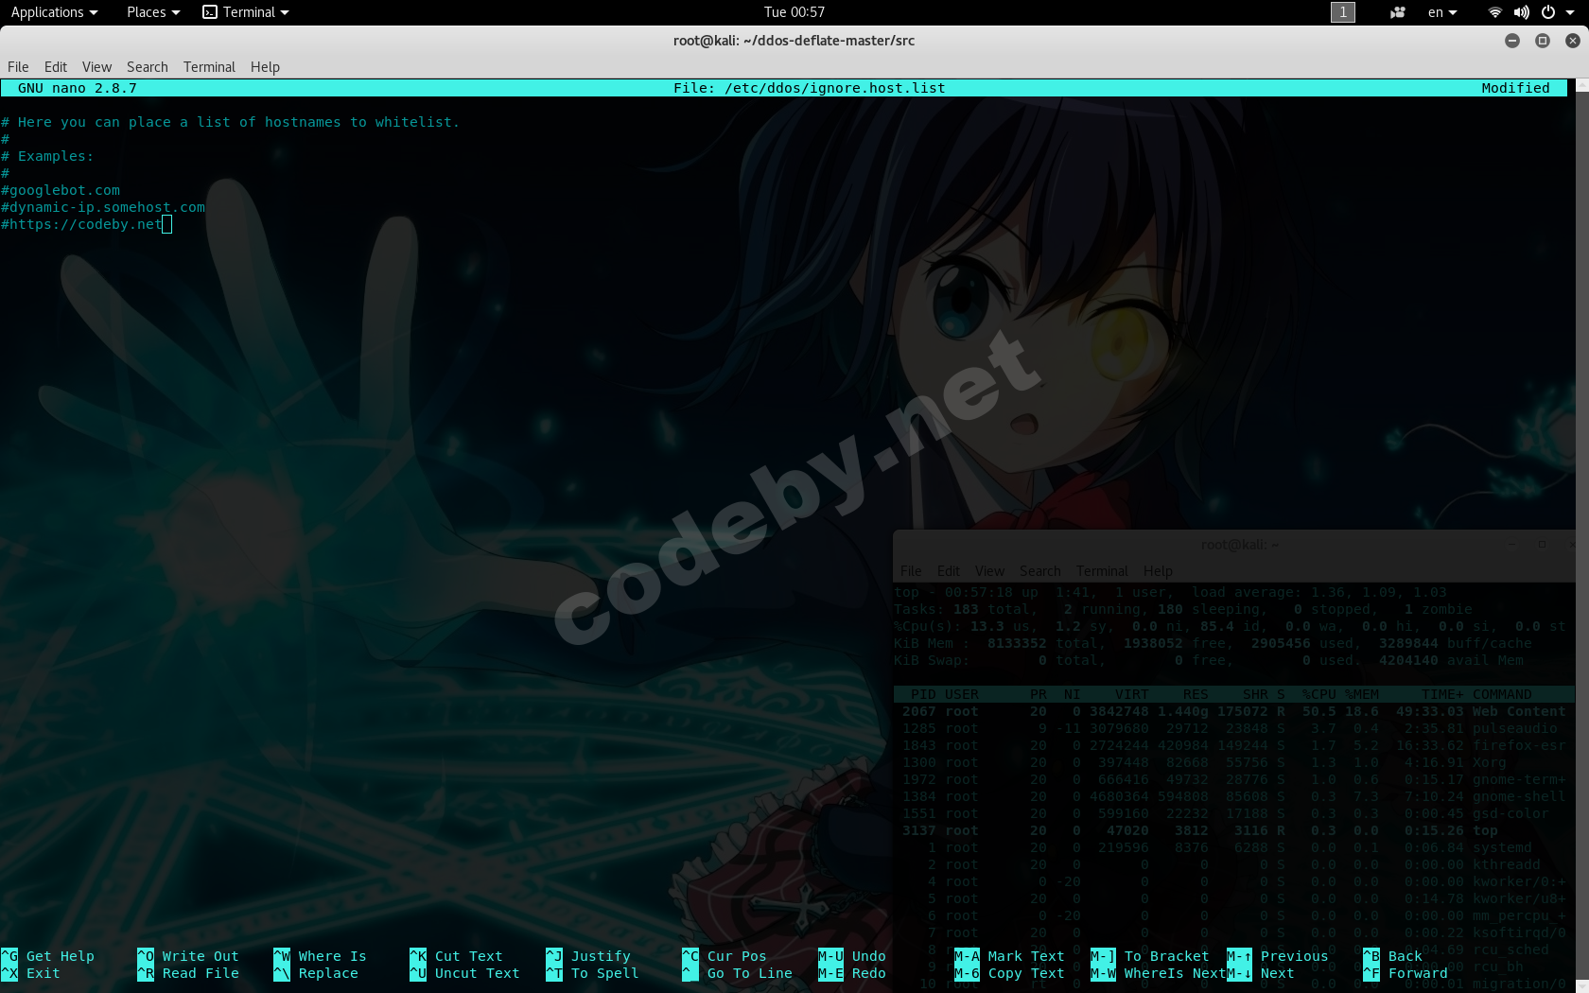Open the Applications menu

point(54,12)
